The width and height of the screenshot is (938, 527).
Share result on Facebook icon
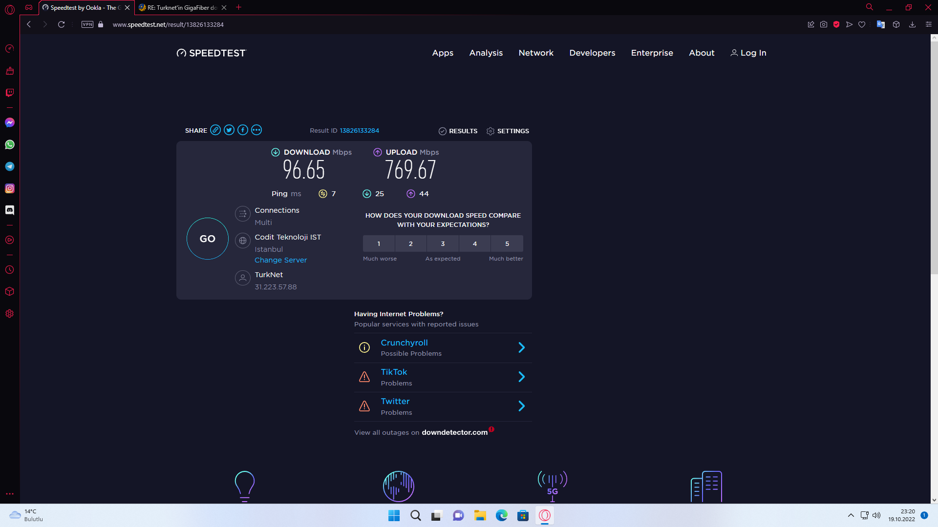tap(243, 130)
